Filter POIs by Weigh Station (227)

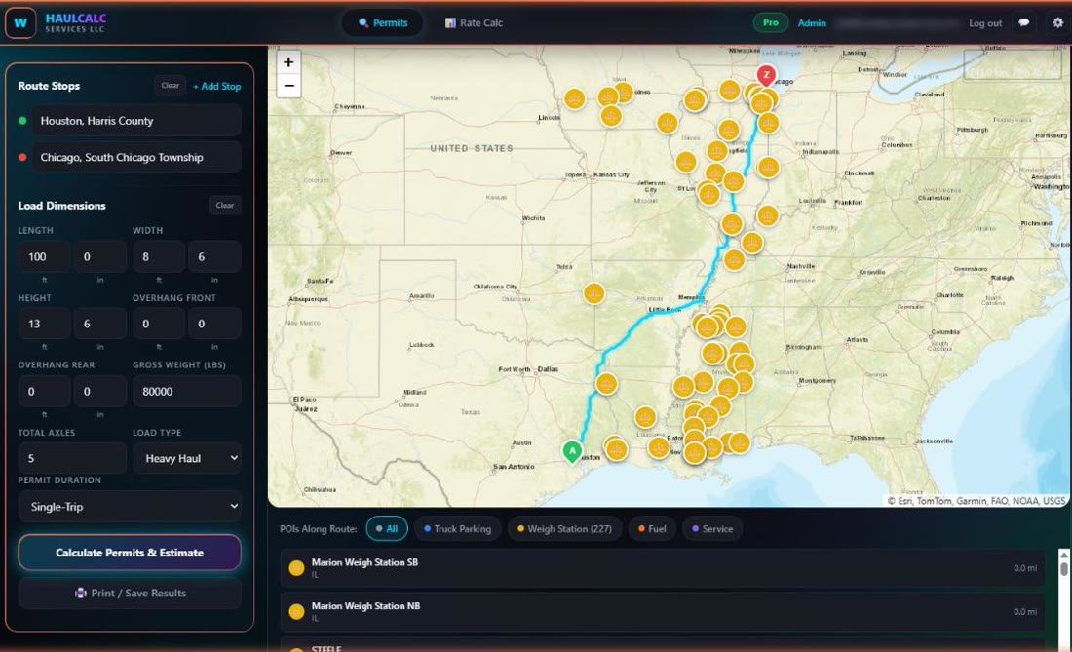[x=564, y=529]
